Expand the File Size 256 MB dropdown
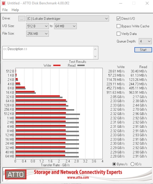 [x=37, y=34]
